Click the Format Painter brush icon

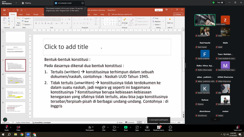9,24
